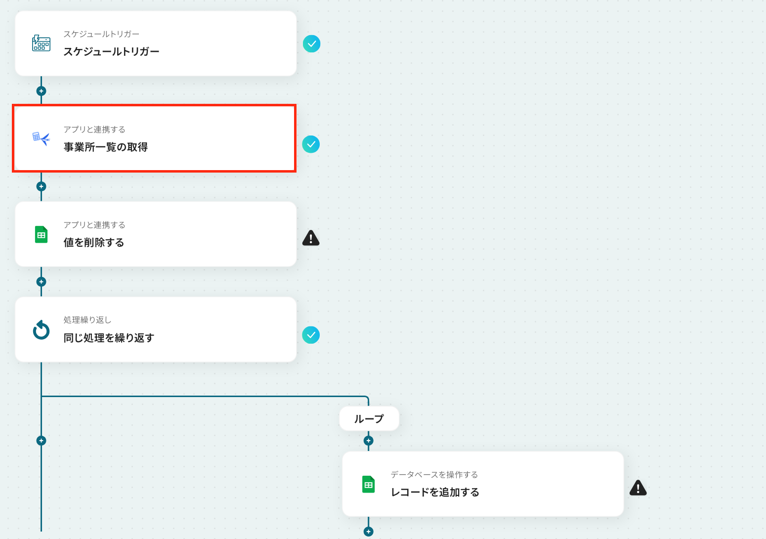Click the schedule trigger calendar icon
766x539 pixels.
tap(41, 43)
